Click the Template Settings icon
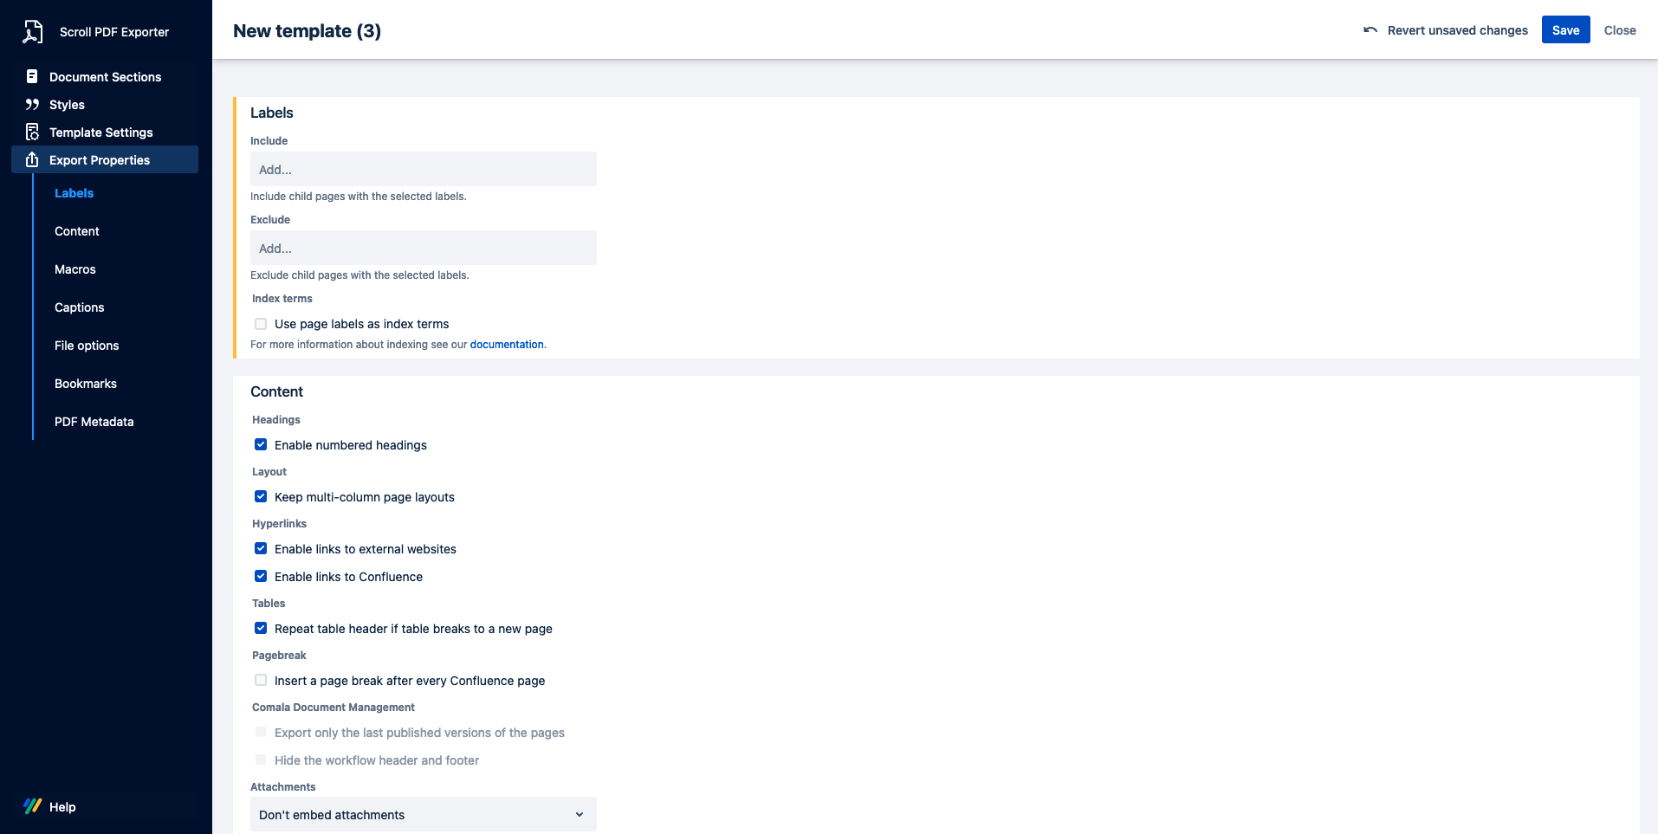Image resolution: width=1658 pixels, height=834 pixels. click(x=32, y=133)
